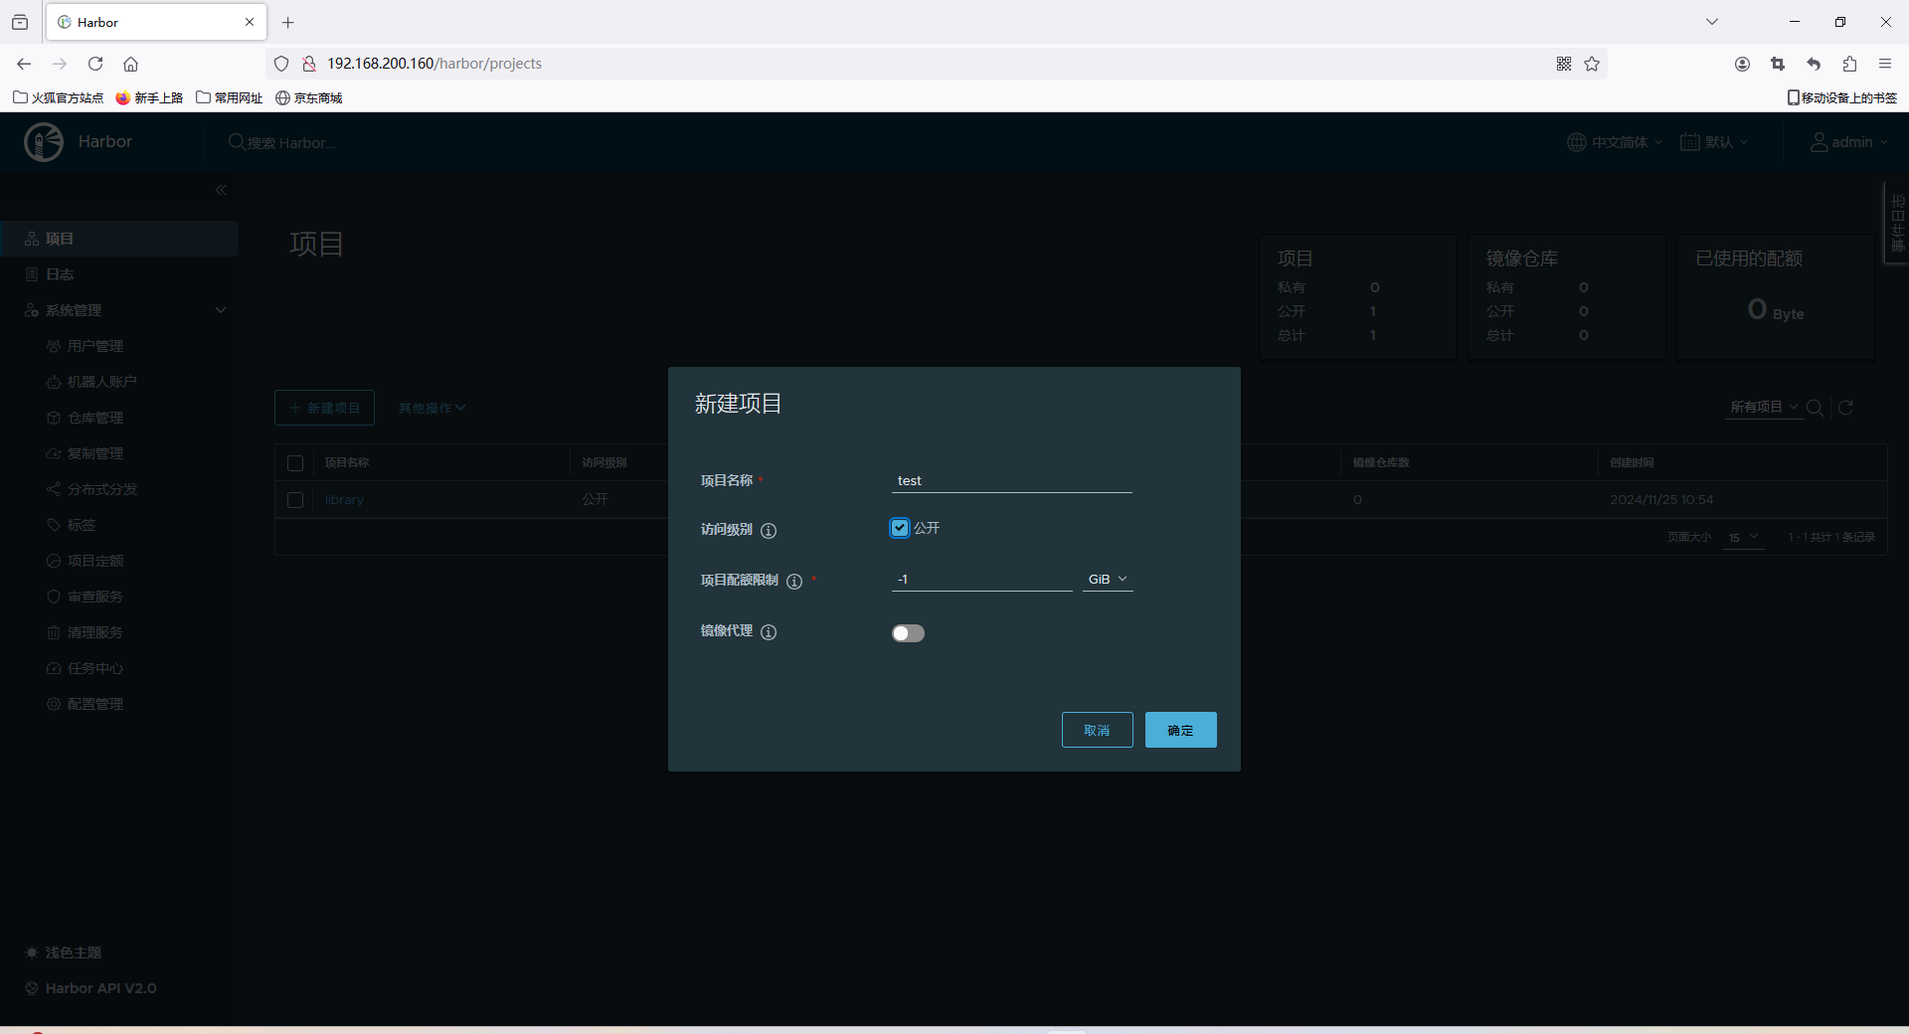Collapse the sidebar with the double-chevron icon
Image resolution: width=1909 pixels, height=1034 pixels.
point(221,190)
